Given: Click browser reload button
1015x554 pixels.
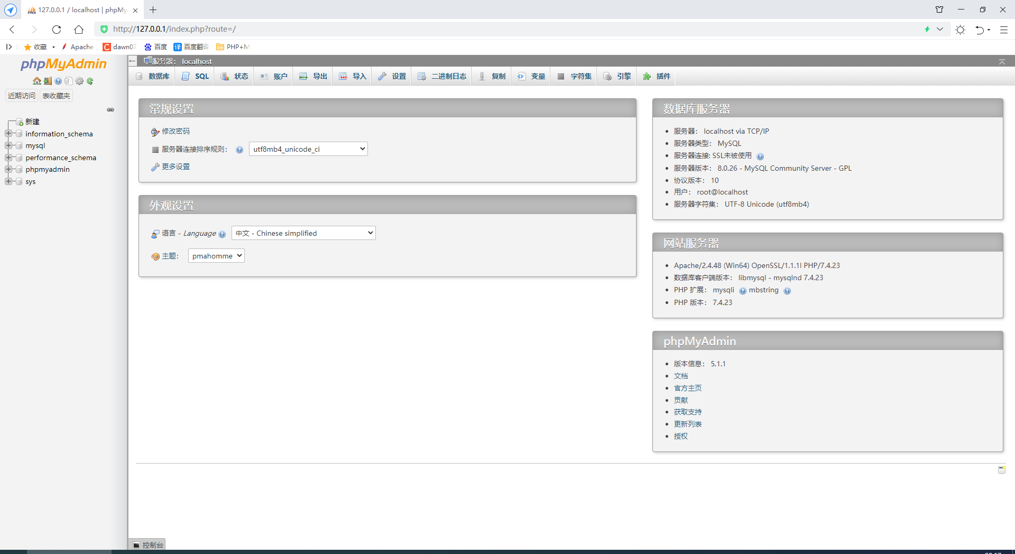Looking at the screenshot, I should [57, 29].
